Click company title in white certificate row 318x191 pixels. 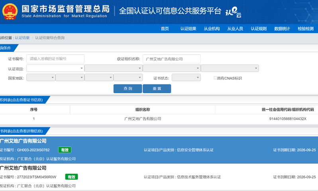click(23, 168)
